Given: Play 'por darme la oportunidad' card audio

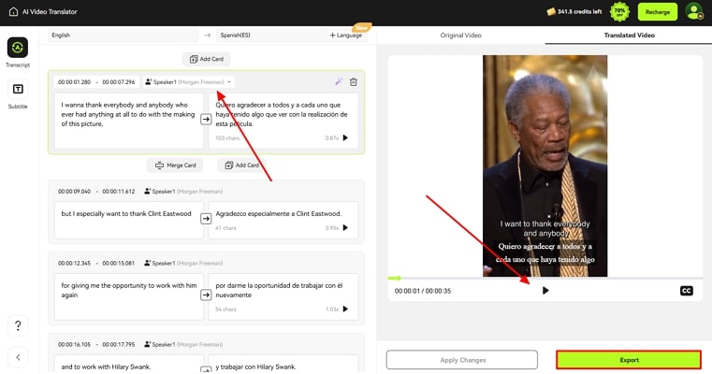Looking at the screenshot, I should pos(345,309).
